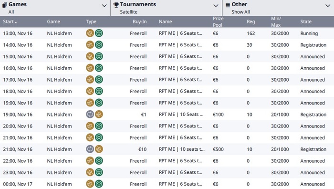Expand the Other Show All dropdown
Screen dimensions: 334x189
pos(328,6)
